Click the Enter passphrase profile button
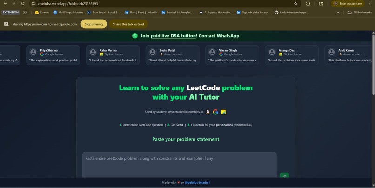The height and width of the screenshot is (188, 375). [348, 4]
